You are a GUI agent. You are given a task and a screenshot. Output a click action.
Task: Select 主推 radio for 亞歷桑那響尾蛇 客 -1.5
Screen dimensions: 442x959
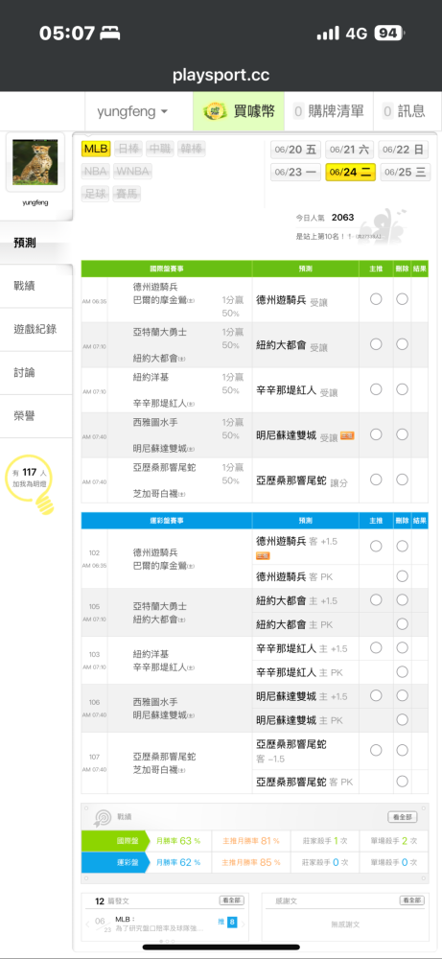point(376,751)
